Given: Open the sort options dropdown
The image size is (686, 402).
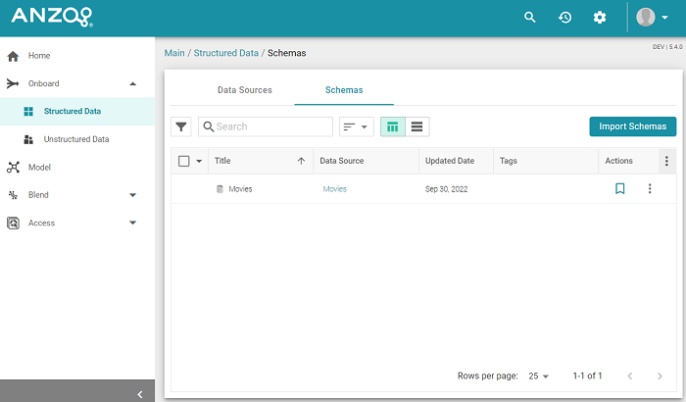Looking at the screenshot, I should click(356, 126).
